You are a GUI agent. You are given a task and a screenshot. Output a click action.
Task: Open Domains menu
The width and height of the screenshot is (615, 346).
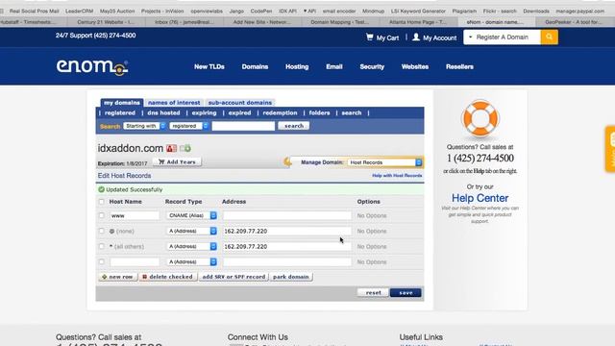click(x=255, y=66)
